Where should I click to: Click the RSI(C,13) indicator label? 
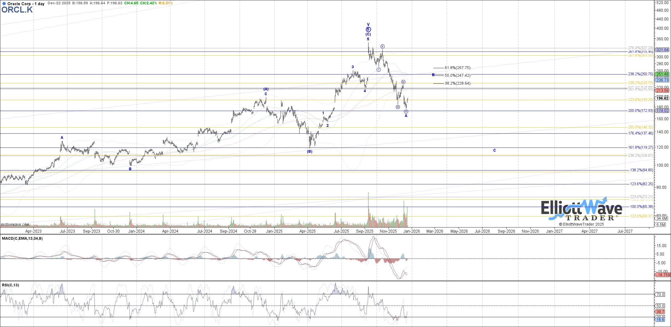[x=10, y=285]
